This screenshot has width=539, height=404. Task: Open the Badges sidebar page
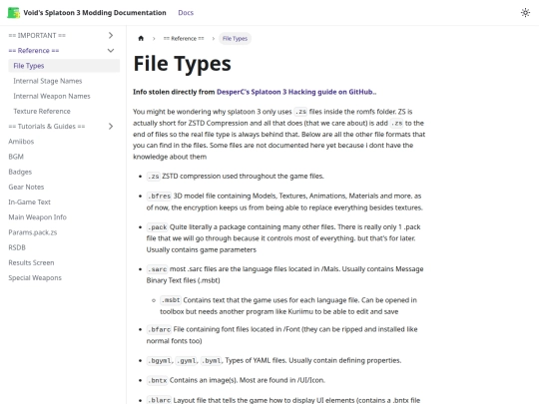(20, 172)
